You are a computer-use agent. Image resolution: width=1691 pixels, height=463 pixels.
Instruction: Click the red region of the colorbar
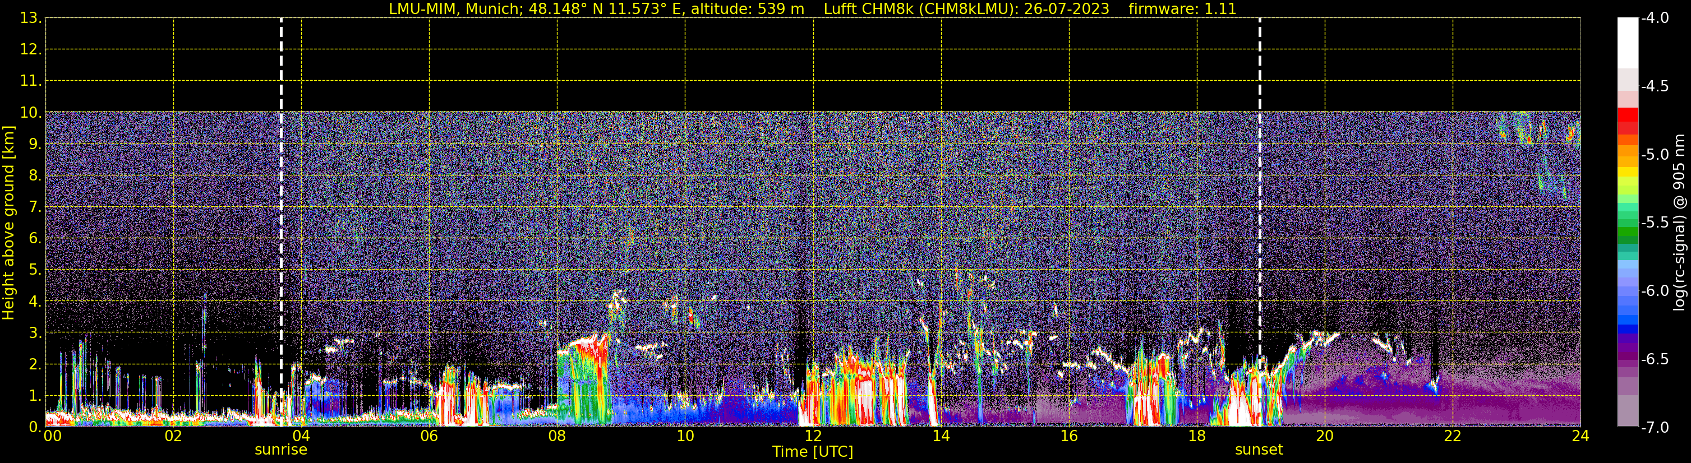point(1628,121)
